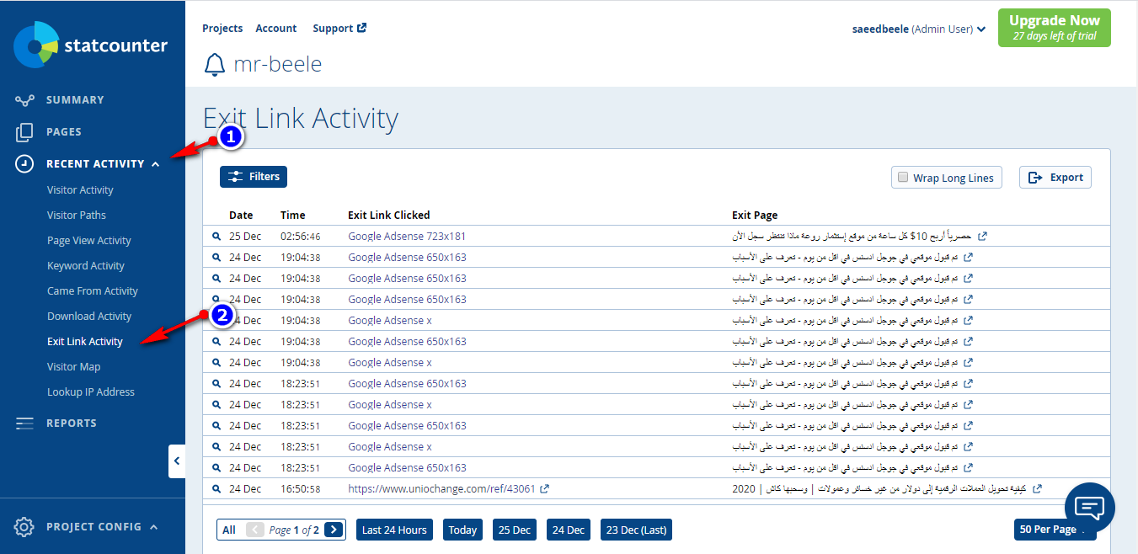This screenshot has width=1138, height=554.
Task: Click magnifier icon on 24 Dec 16:50:58 row
Action: point(216,489)
